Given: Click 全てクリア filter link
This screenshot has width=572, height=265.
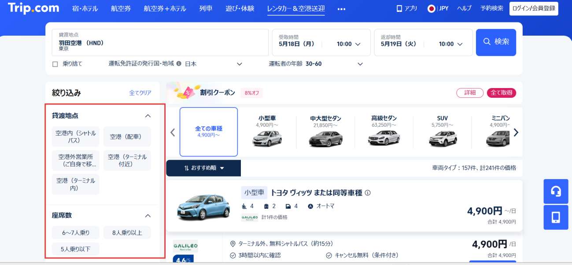Looking at the screenshot, I should pos(140,93).
